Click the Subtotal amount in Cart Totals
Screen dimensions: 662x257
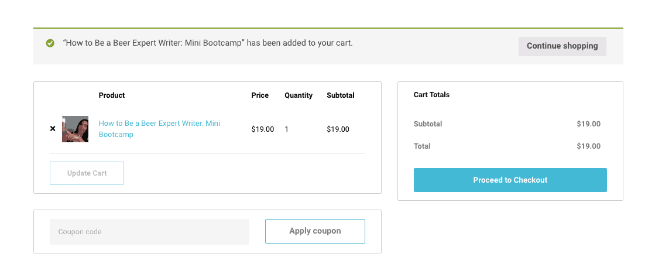pyautogui.click(x=588, y=124)
